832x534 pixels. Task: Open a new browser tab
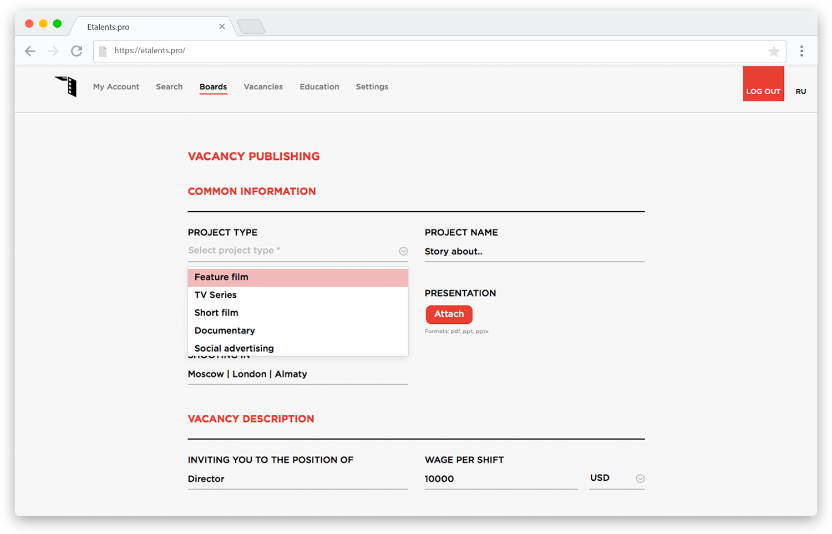click(251, 27)
